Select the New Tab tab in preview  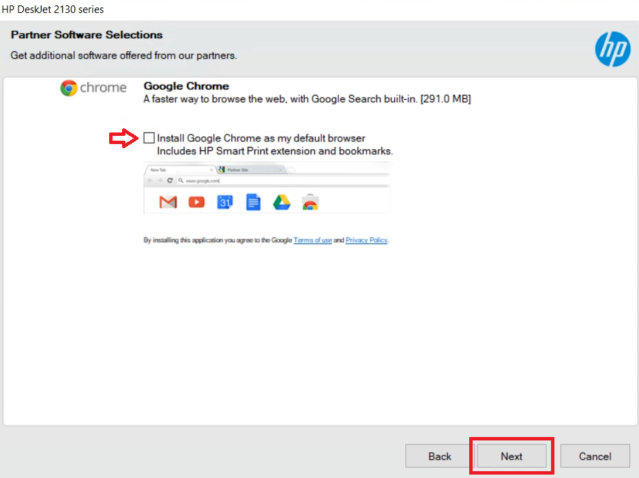(x=180, y=170)
